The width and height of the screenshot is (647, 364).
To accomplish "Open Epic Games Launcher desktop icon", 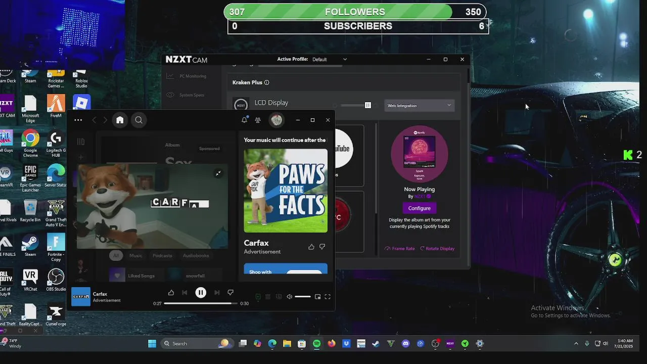I will coord(30,178).
